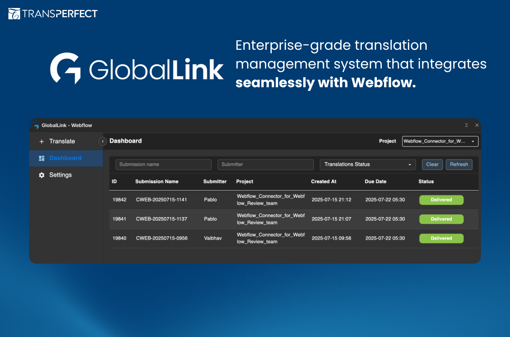Click the ID column header
The width and height of the screenshot is (510, 337).
point(114,182)
